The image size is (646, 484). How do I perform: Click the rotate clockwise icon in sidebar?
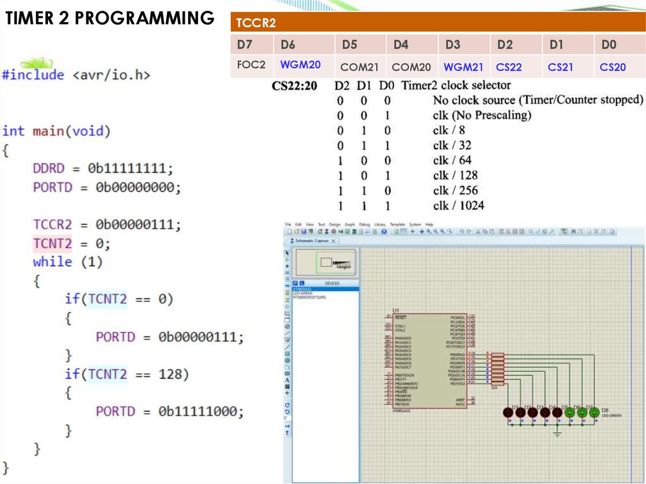point(288,404)
